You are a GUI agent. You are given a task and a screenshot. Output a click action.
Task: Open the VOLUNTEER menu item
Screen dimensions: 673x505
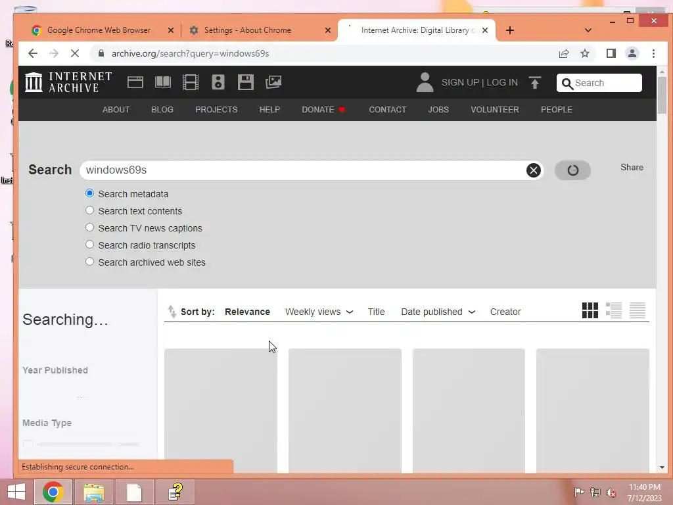tap(495, 110)
